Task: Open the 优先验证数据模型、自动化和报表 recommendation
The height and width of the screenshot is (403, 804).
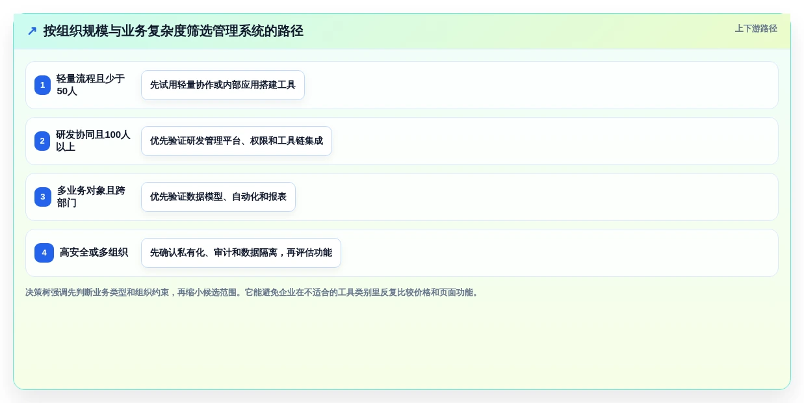Action: click(218, 197)
